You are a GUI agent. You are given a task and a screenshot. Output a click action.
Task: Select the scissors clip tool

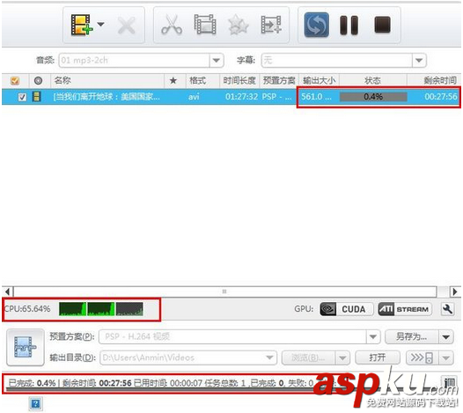pos(172,26)
